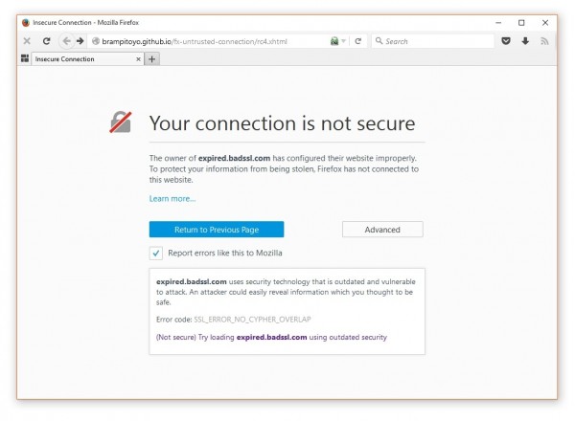This screenshot has width=575, height=421.
Task: Expand the dropdown arrow in the address bar
Action: pos(344,41)
